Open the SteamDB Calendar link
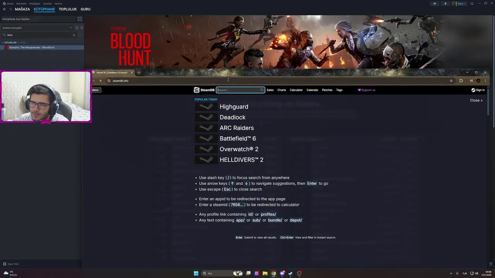Image resolution: width=495 pixels, height=278 pixels. [312, 90]
